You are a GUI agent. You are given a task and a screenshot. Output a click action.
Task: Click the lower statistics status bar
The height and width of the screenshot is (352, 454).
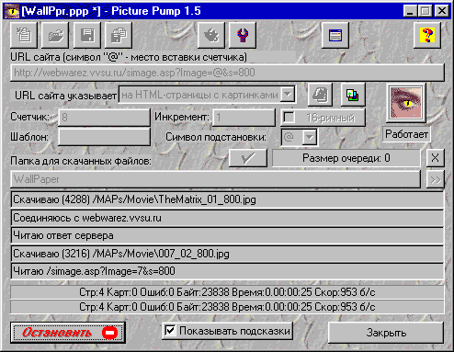coord(227,307)
